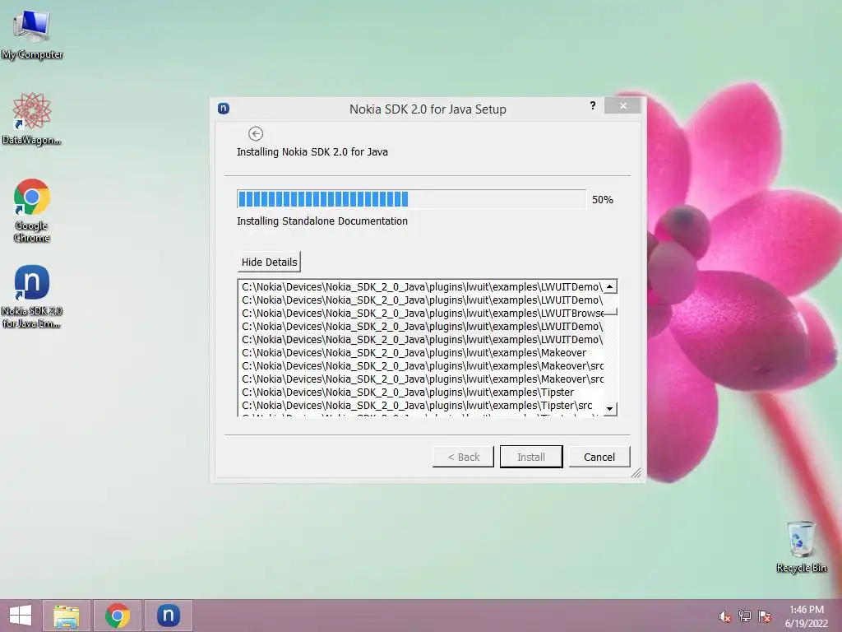Open File Explorer from the taskbar
This screenshot has width=842, height=632.
point(66,616)
